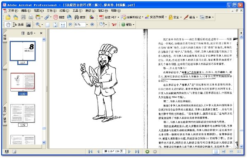
Task: Click the Fit Width icon
Action: tap(63, 25)
